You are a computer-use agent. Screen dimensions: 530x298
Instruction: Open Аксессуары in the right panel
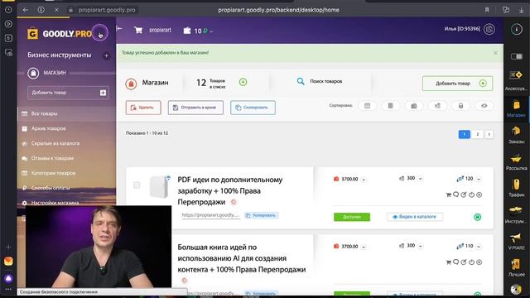[x=516, y=79]
